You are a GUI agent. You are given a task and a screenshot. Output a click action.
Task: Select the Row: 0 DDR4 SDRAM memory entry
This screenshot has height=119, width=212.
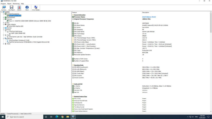[x=30, y=21]
